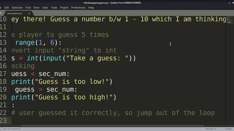
Task: Open the Help menu
Action: pyautogui.click(x=91, y=8)
